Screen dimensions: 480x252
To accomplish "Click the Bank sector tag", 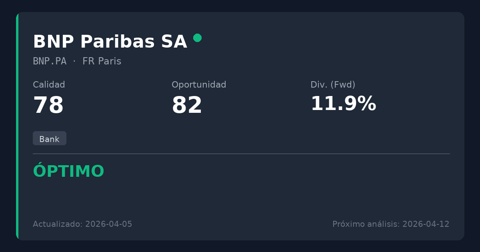I will (x=49, y=139).
